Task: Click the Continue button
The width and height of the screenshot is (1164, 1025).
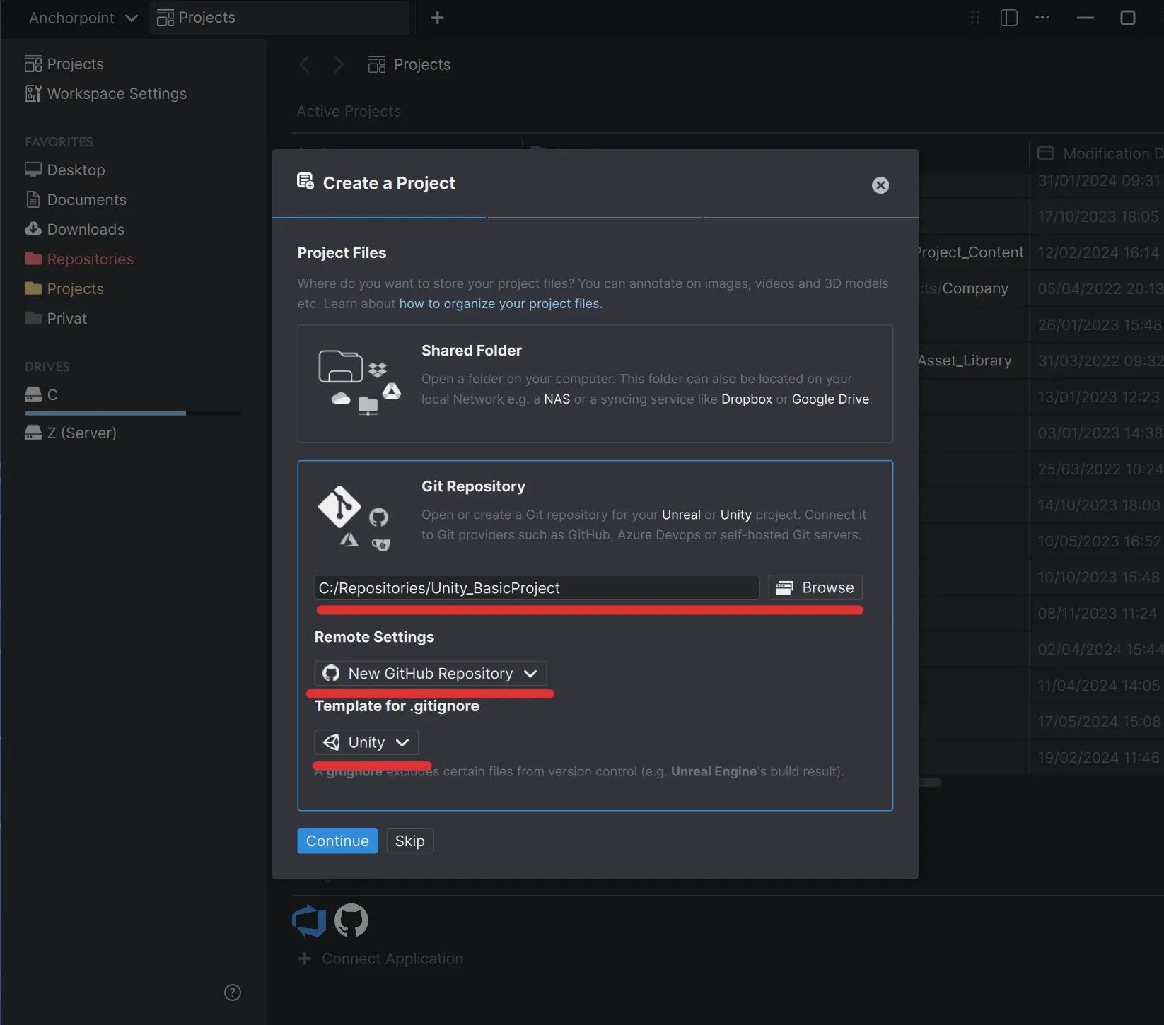Action: pyautogui.click(x=337, y=840)
